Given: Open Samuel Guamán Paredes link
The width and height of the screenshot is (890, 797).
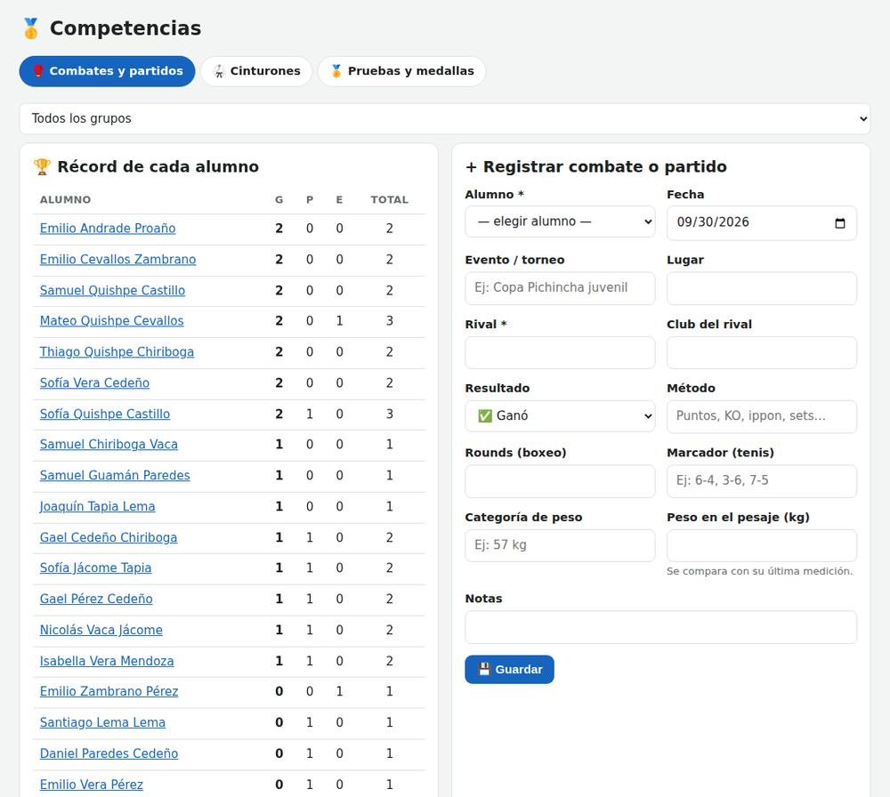Looking at the screenshot, I should pyautogui.click(x=115, y=475).
